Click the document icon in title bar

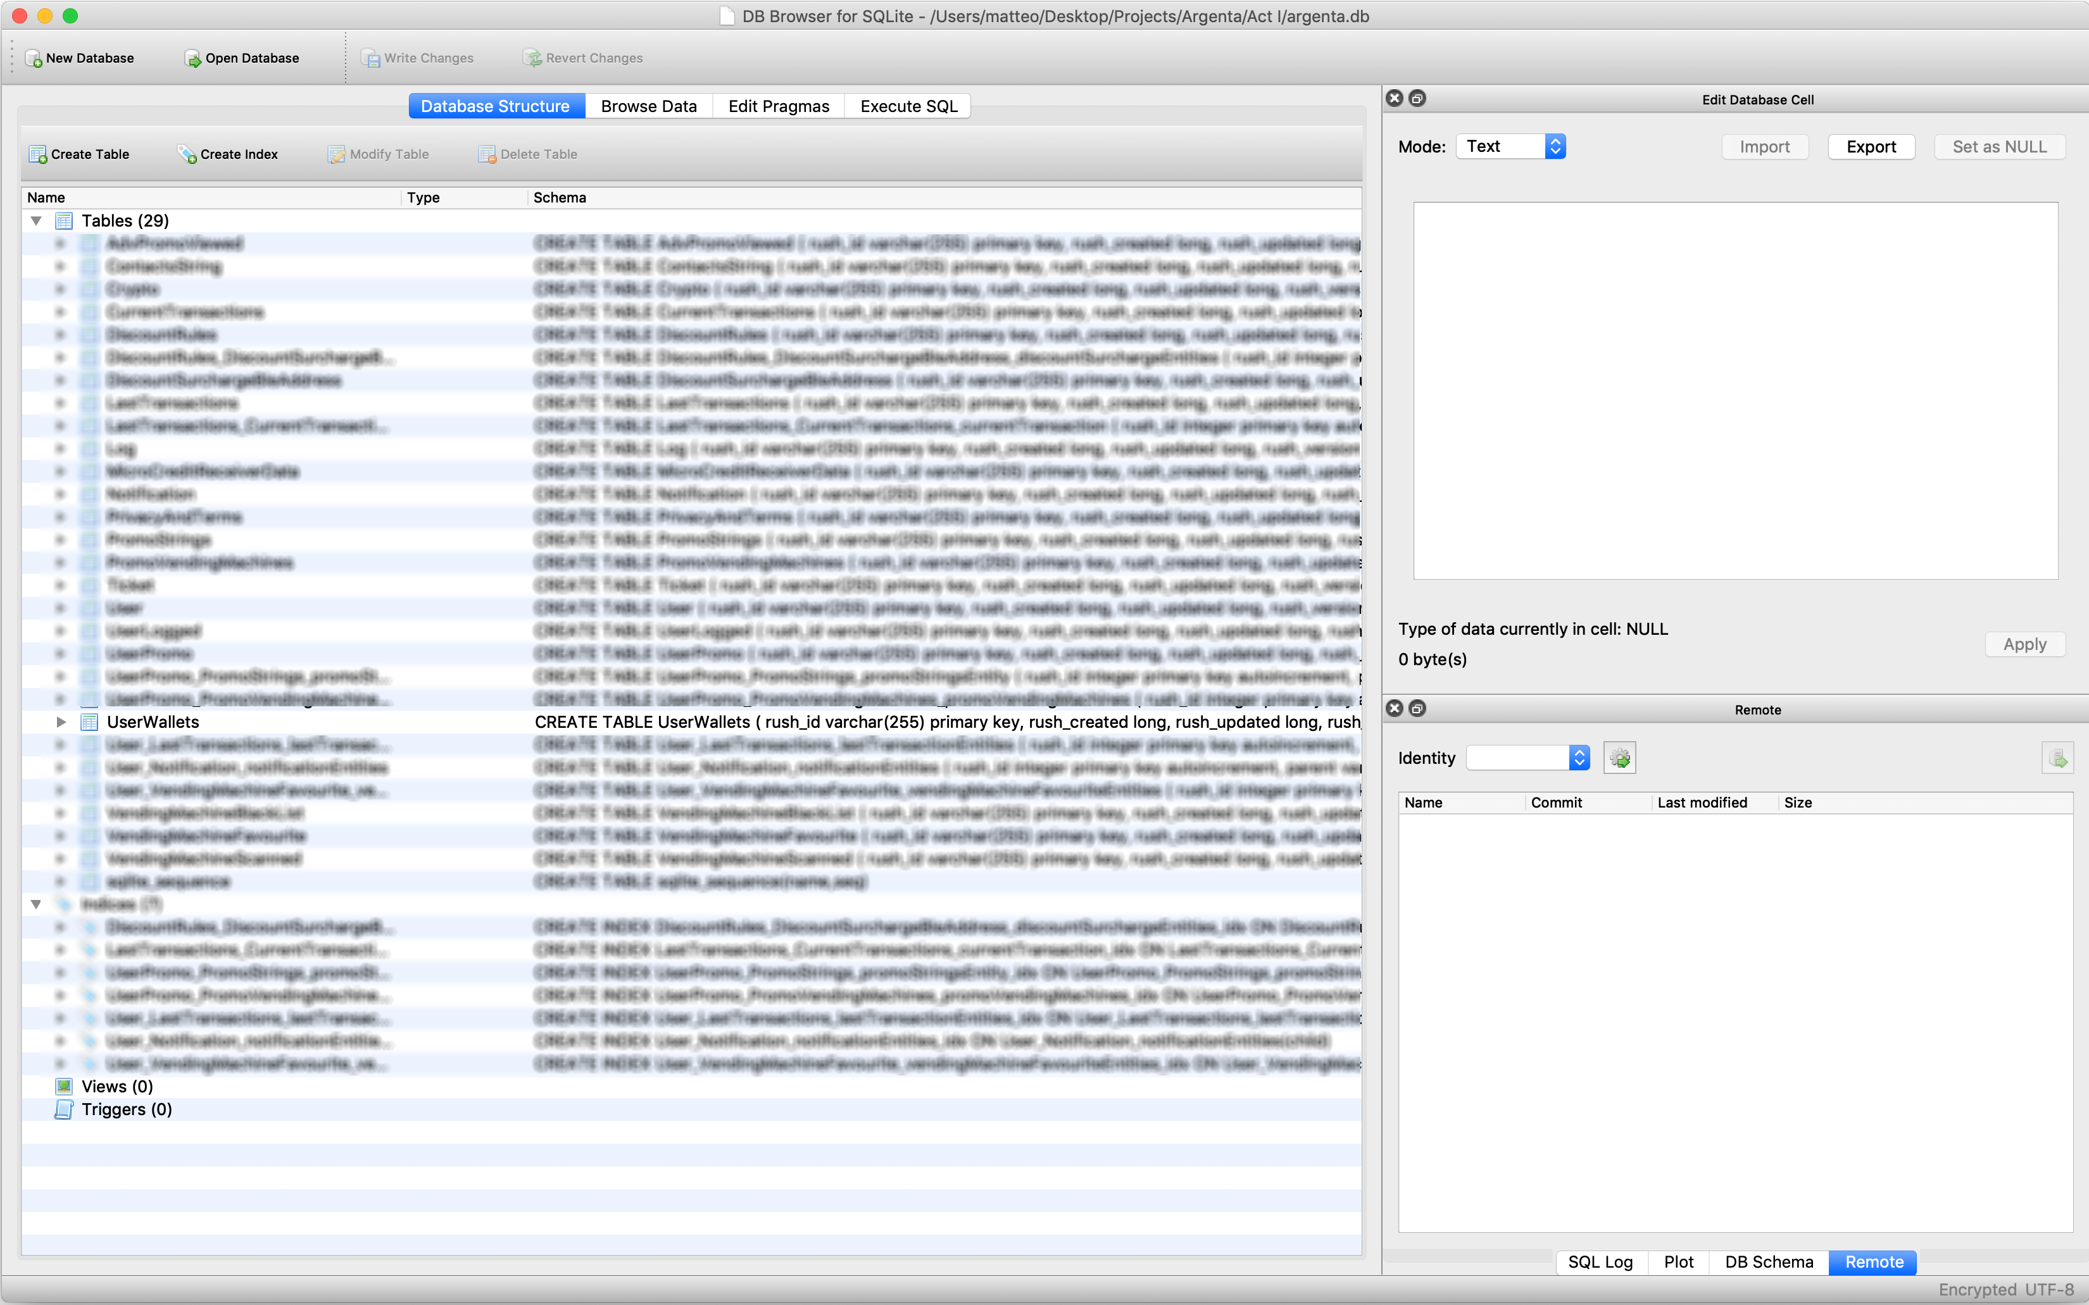click(x=728, y=16)
